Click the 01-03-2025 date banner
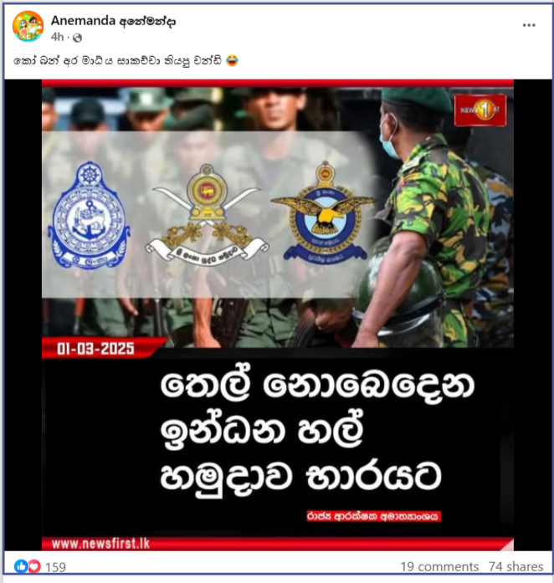 pyautogui.click(x=95, y=349)
